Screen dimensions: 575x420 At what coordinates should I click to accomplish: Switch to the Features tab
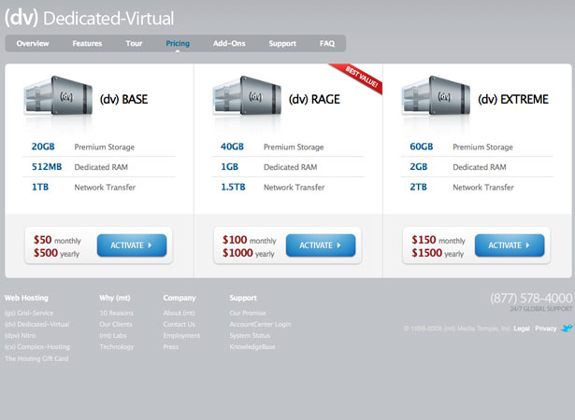87,43
